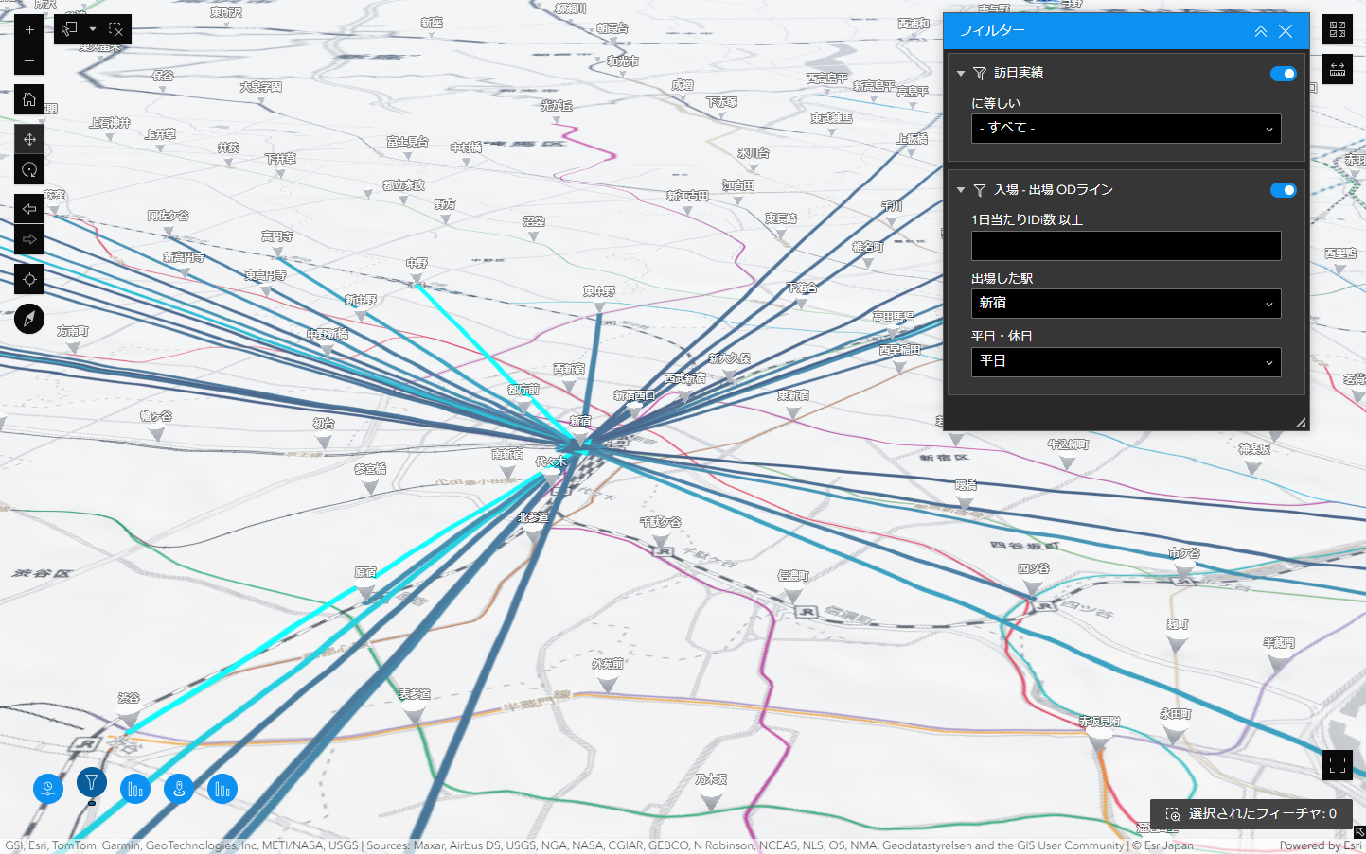
Task: Clear the current selection
Action: 115,30
